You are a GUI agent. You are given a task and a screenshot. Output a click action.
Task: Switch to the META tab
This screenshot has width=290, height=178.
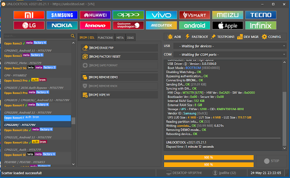pos(120,37)
